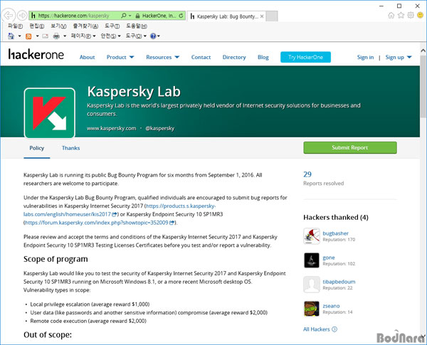Select the Kaspersky Lab: Bug Bounty browser tab
Image resolution: width=427 pixels, height=345 pixels.
pyautogui.click(x=225, y=16)
